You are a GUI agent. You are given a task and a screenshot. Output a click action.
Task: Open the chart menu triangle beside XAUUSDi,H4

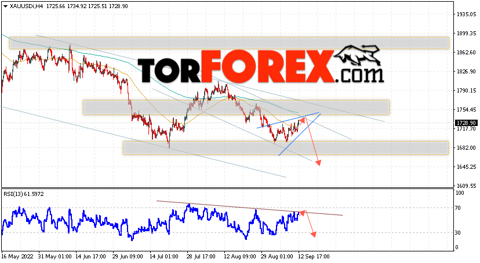click(5, 6)
